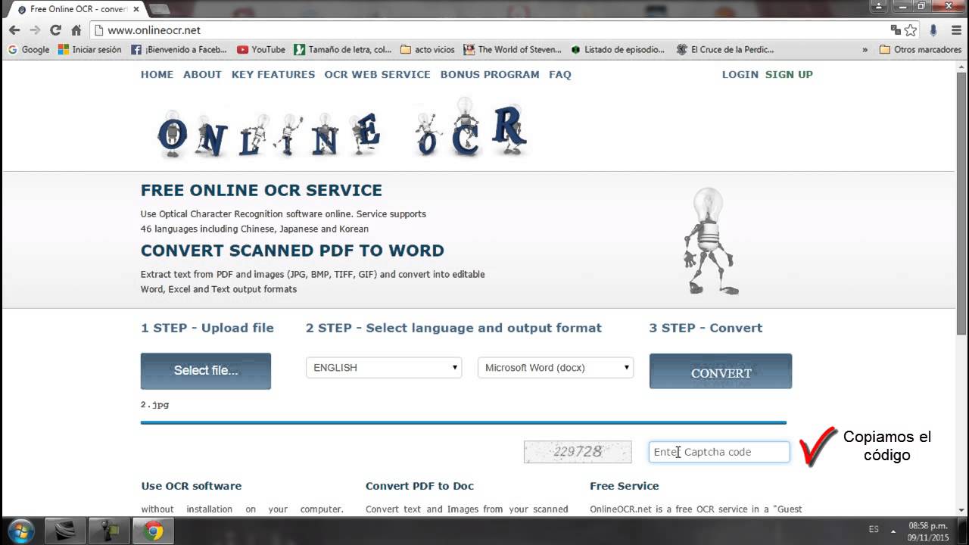Click the address bar with www.onlineocr.net
The width and height of the screenshot is (969, 545).
(484, 30)
